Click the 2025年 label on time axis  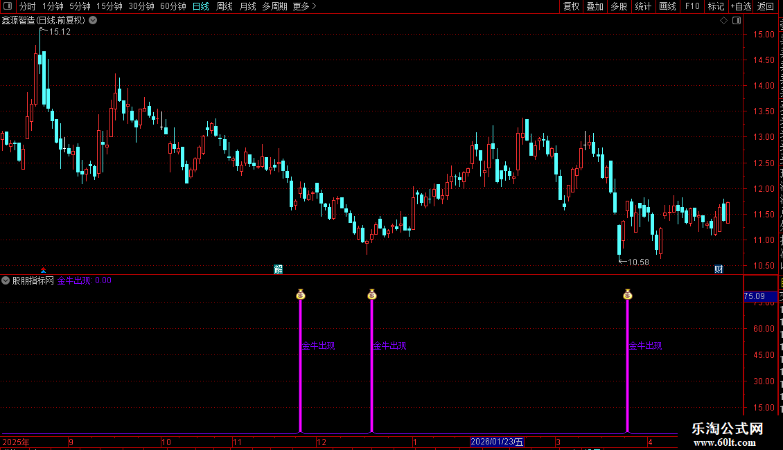click(x=16, y=442)
